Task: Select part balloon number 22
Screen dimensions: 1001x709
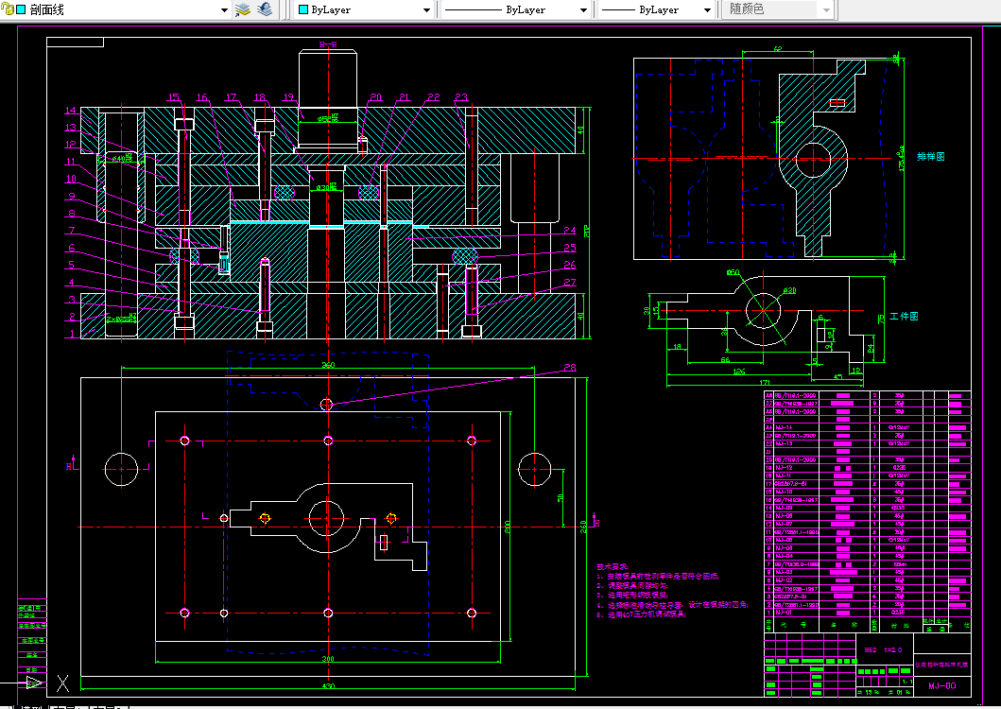Action: [x=434, y=97]
